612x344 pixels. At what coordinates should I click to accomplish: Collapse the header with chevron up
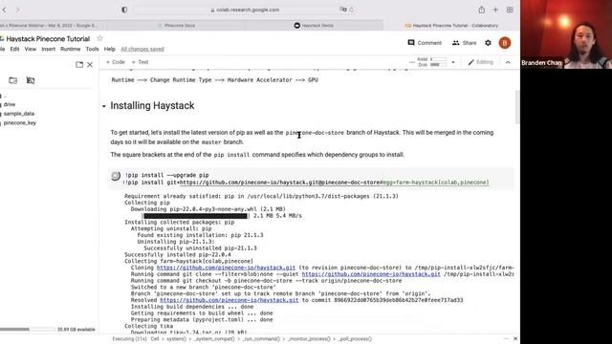coord(508,62)
